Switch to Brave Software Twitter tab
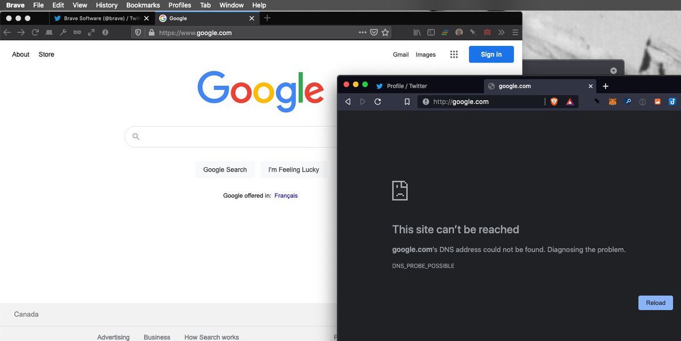Image resolution: width=681 pixels, height=341 pixels. (x=102, y=18)
